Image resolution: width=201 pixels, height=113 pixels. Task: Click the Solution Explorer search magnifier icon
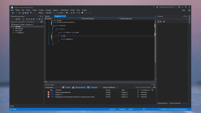tap(41, 22)
